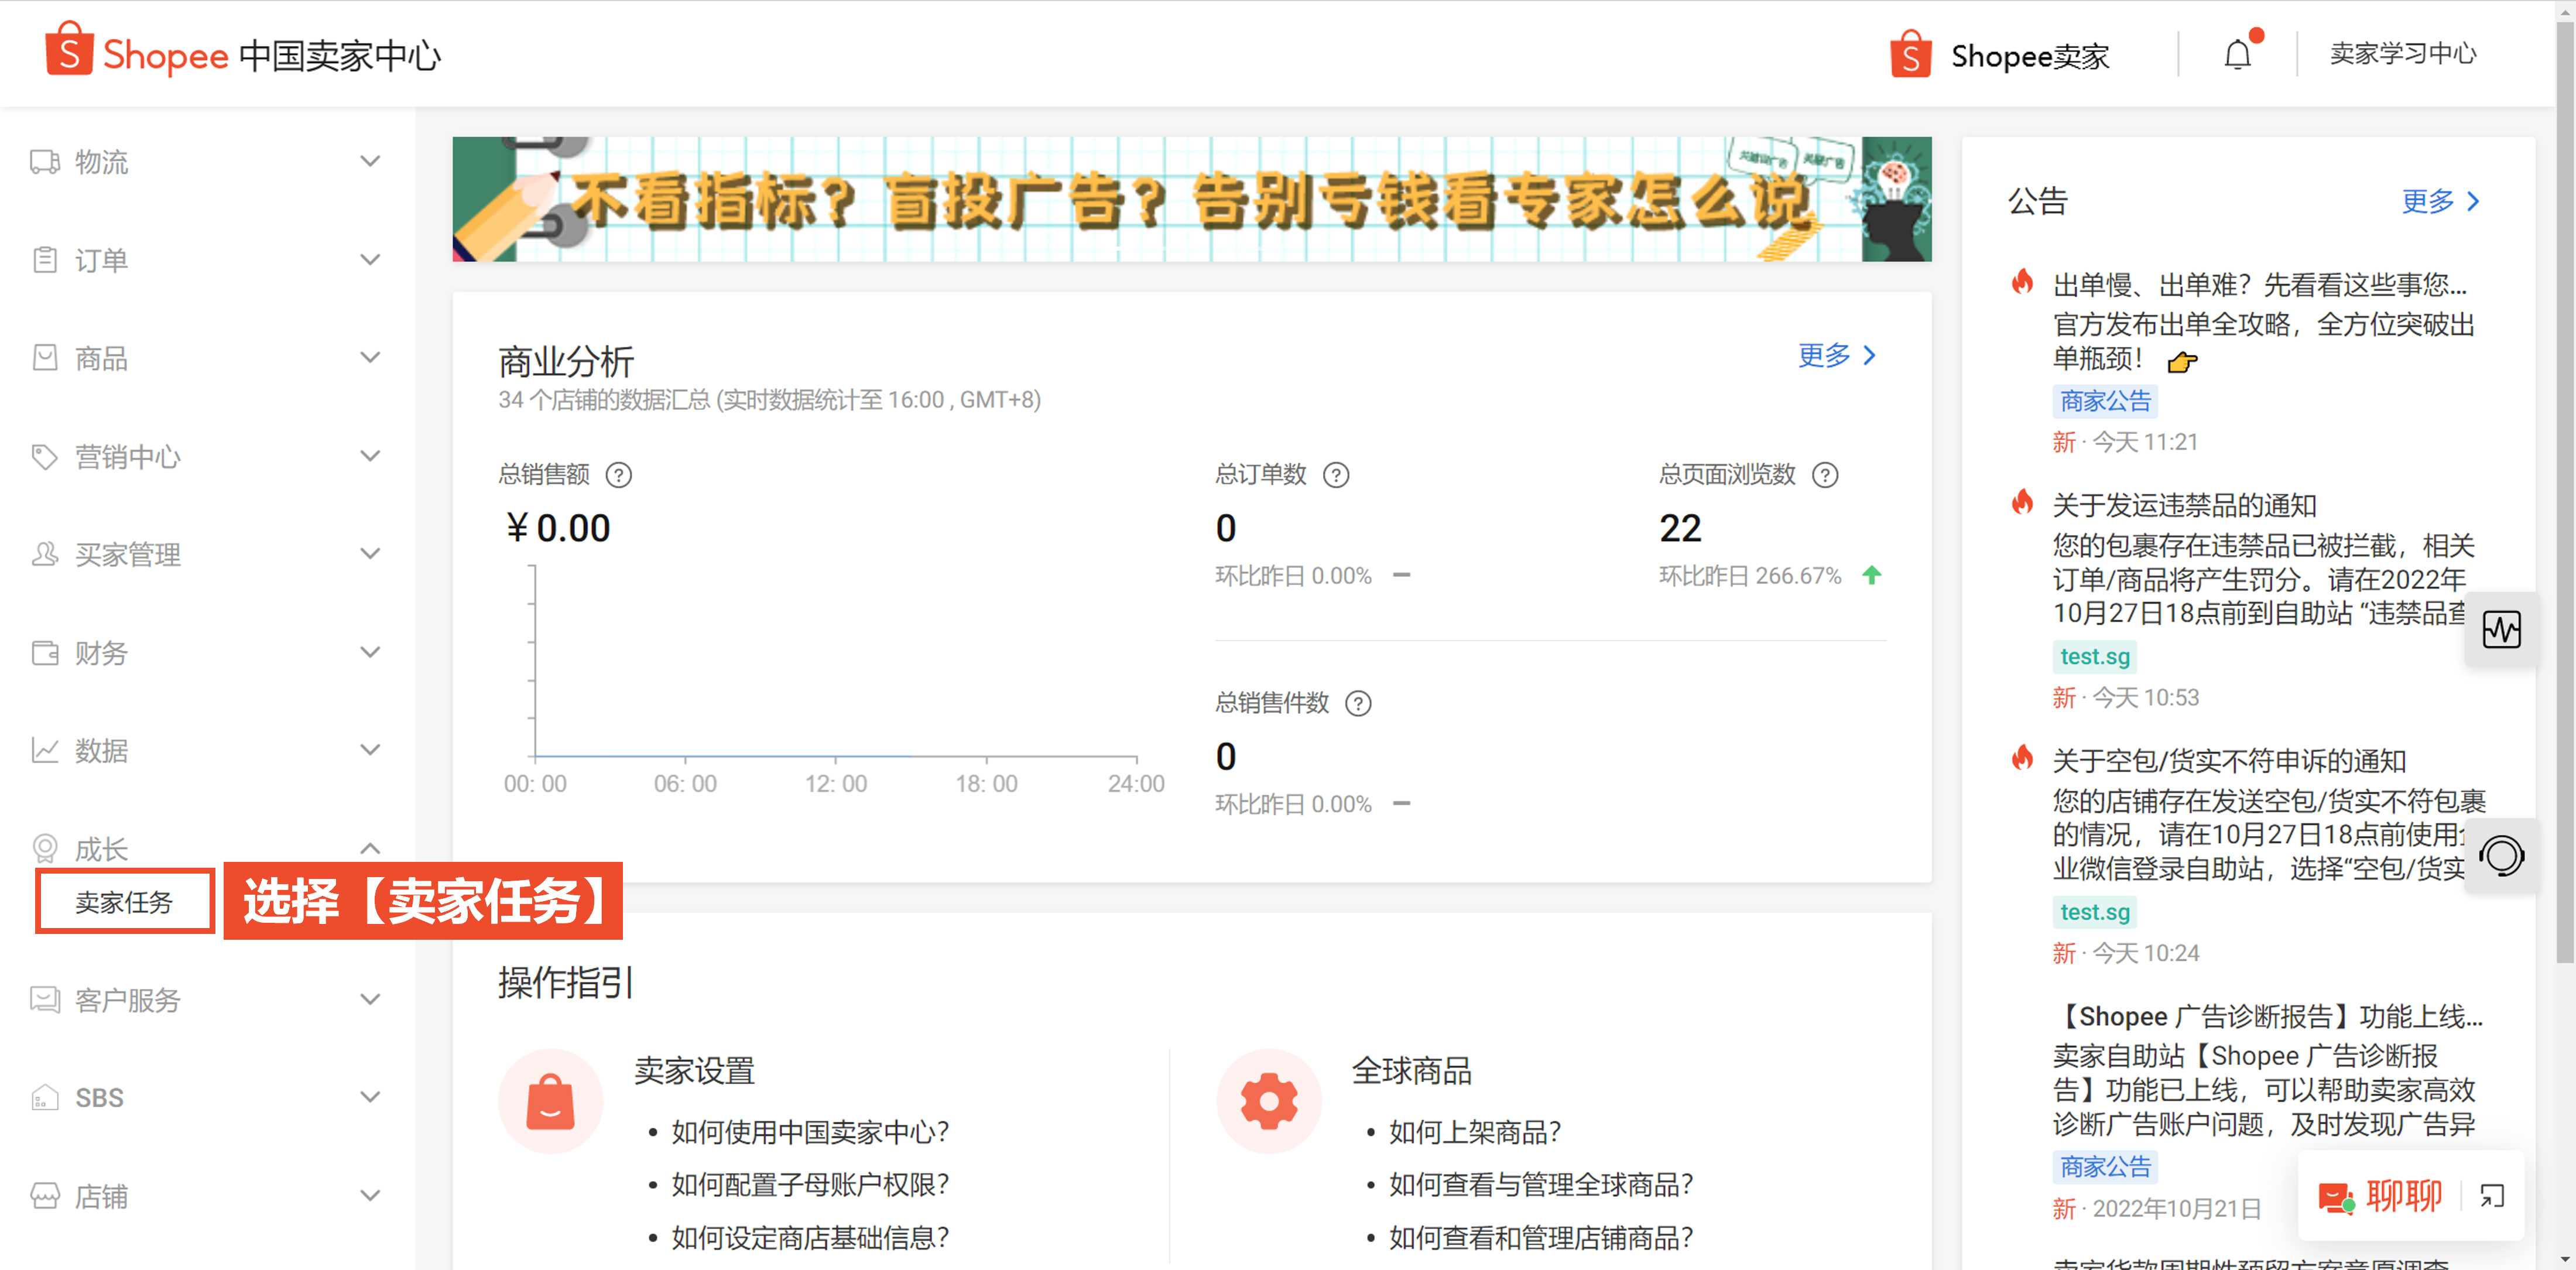Open 关于发运违禁品的通知 announcement
2576x1270 pixels.
click(x=2184, y=505)
